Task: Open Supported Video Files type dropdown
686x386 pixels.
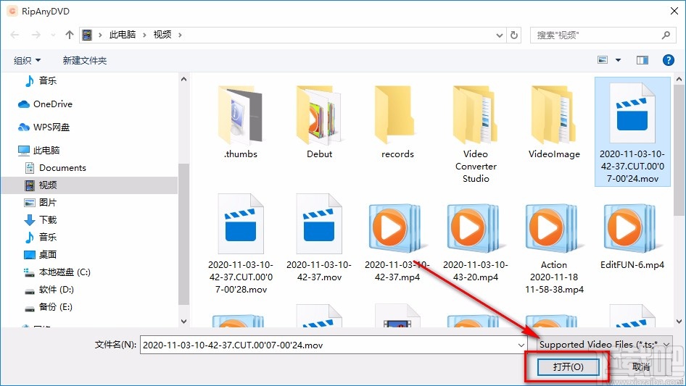Action: tap(605, 345)
